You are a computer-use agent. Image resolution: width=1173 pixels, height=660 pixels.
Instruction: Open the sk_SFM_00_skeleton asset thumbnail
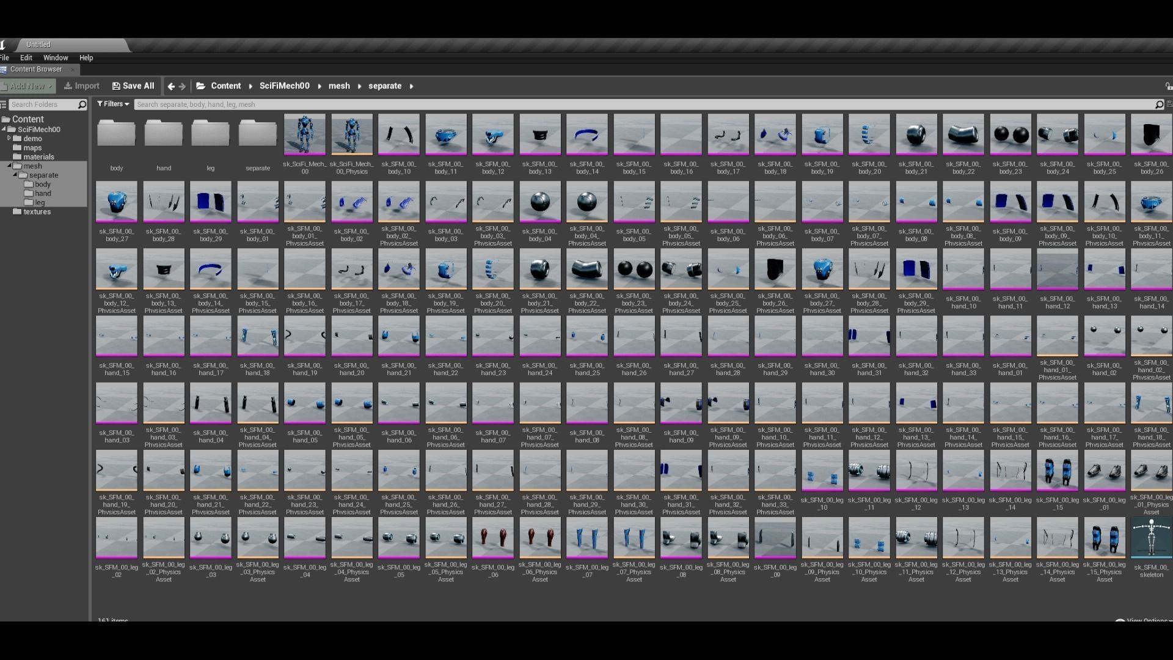[1151, 538]
